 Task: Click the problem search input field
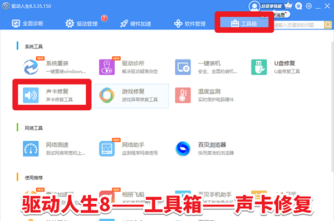pos(298,25)
